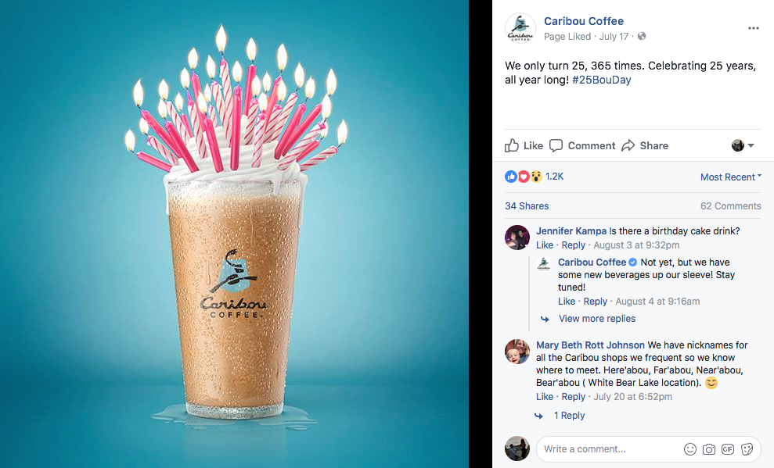Image resolution: width=774 pixels, height=468 pixels.
Task: Open the reactions summary showing 1.2K
Action: click(534, 177)
